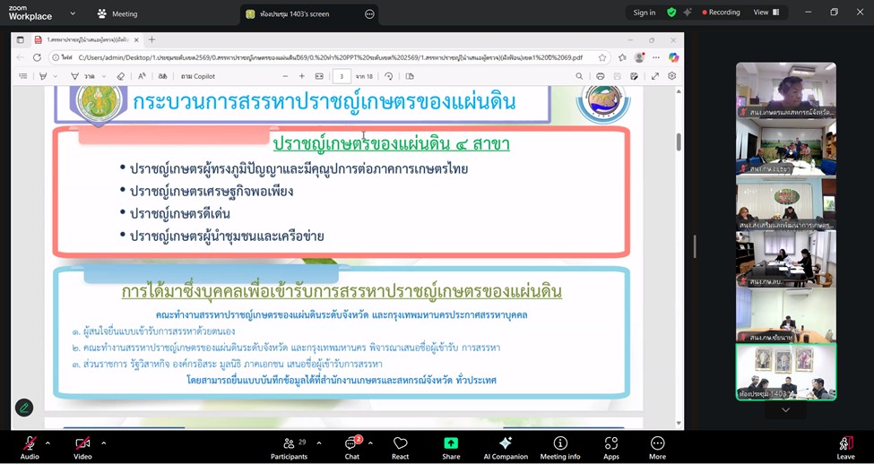
Task: Open AI Companion
Action: tap(506, 447)
